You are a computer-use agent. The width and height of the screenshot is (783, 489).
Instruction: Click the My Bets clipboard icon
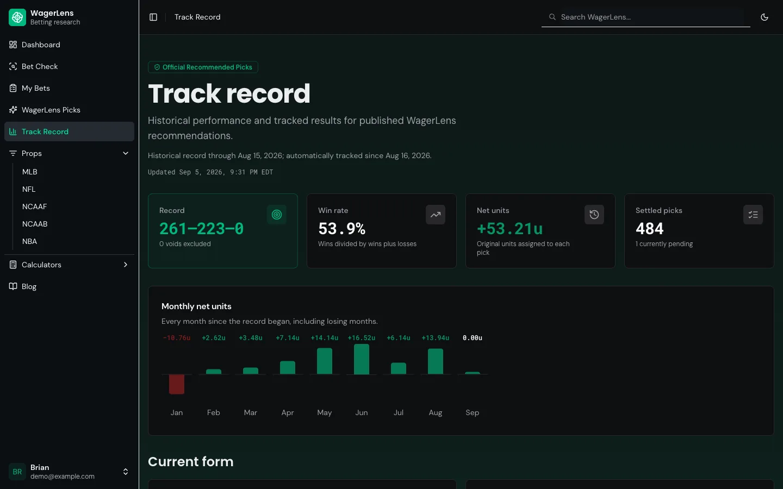pos(13,88)
